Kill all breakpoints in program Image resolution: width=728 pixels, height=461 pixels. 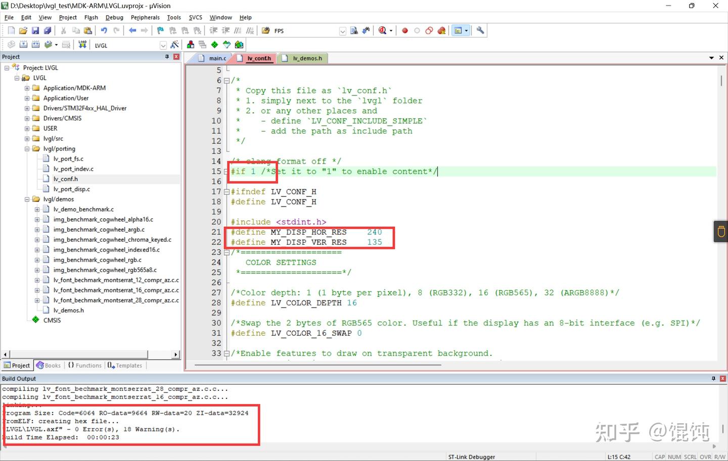tap(441, 30)
